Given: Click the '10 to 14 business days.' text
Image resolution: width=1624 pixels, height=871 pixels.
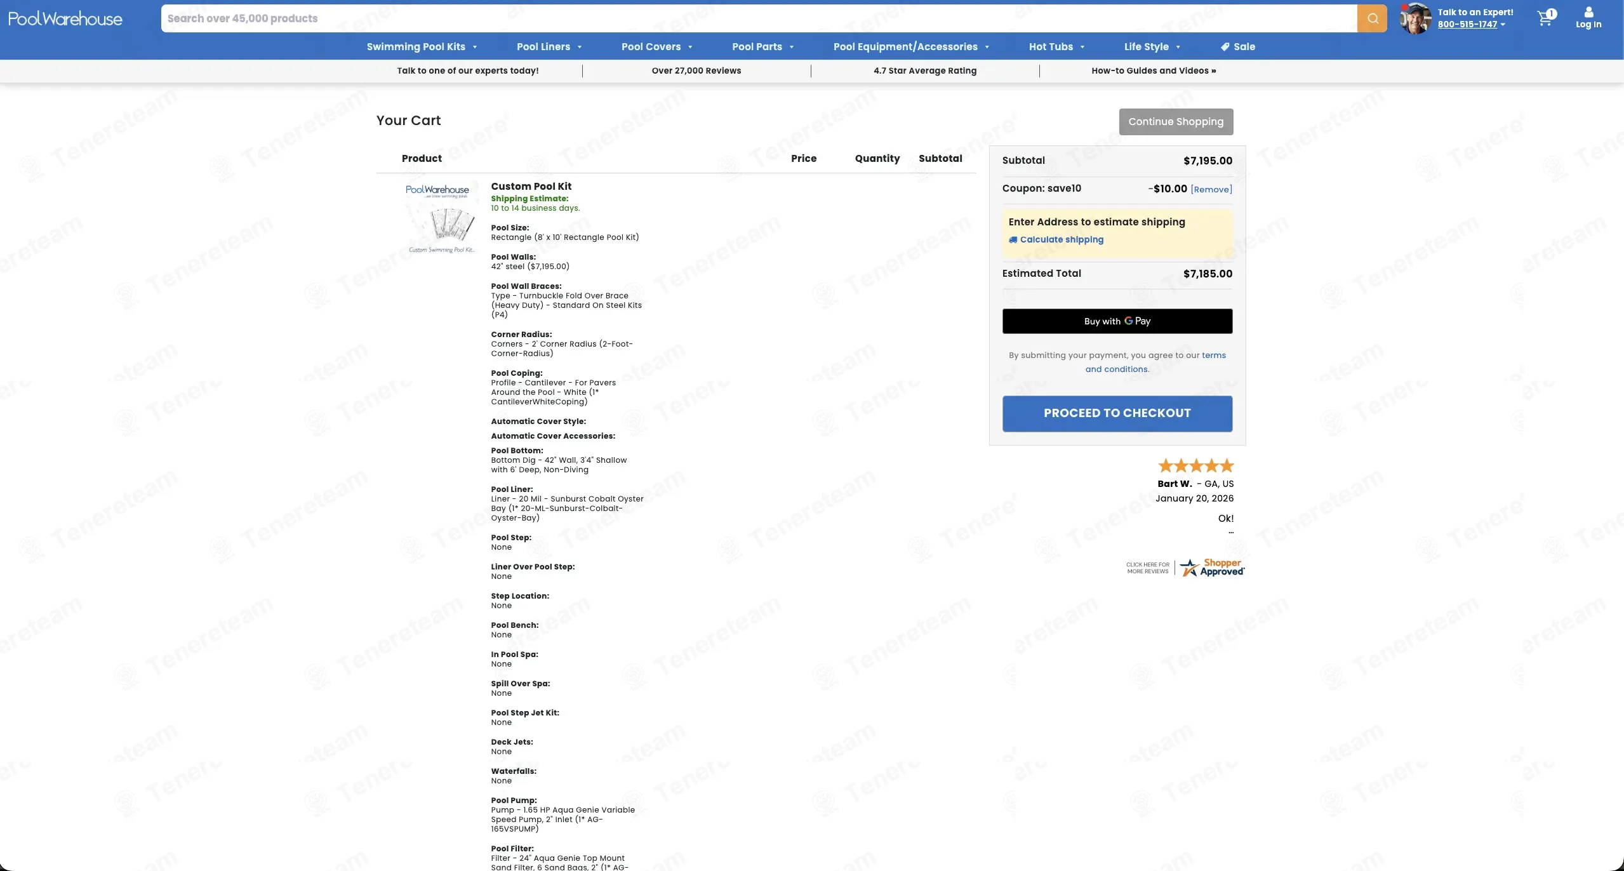Looking at the screenshot, I should pyautogui.click(x=535, y=208).
